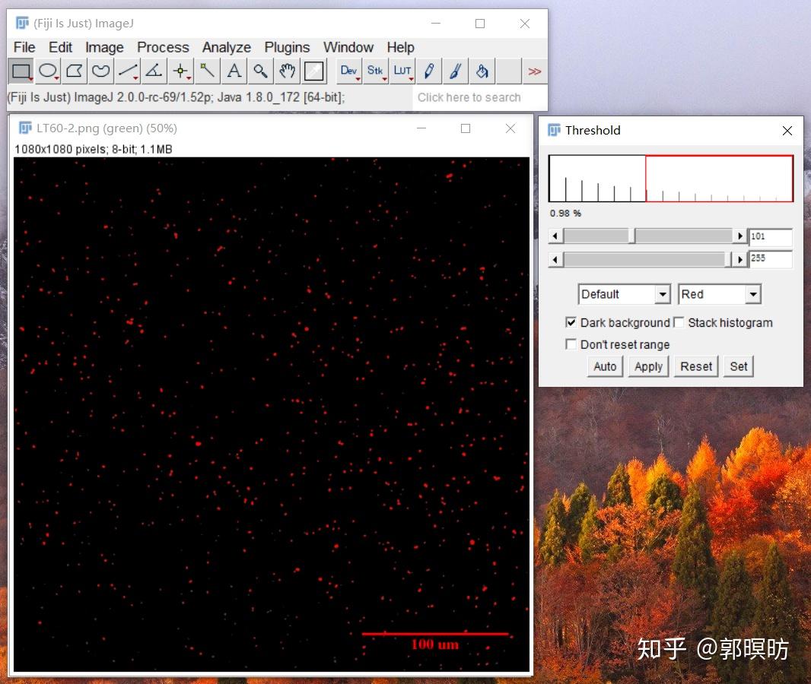Select the Text tool
This screenshot has height=684, width=811.
tap(234, 71)
